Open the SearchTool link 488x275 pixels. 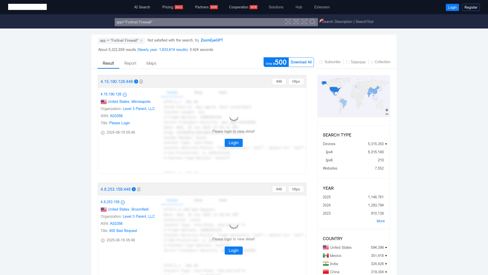tap(364, 22)
